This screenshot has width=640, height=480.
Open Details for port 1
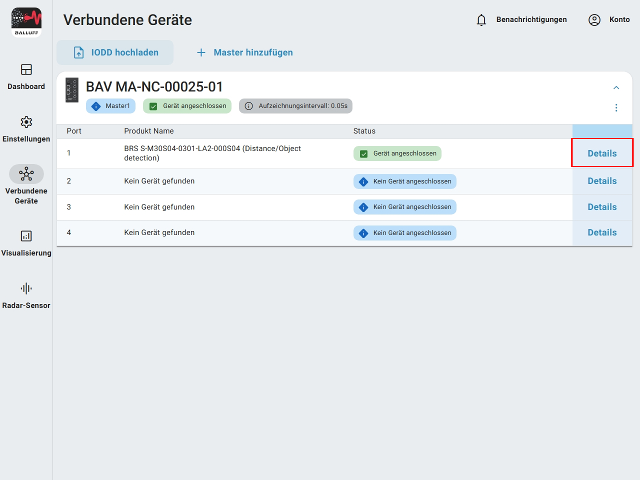(602, 153)
